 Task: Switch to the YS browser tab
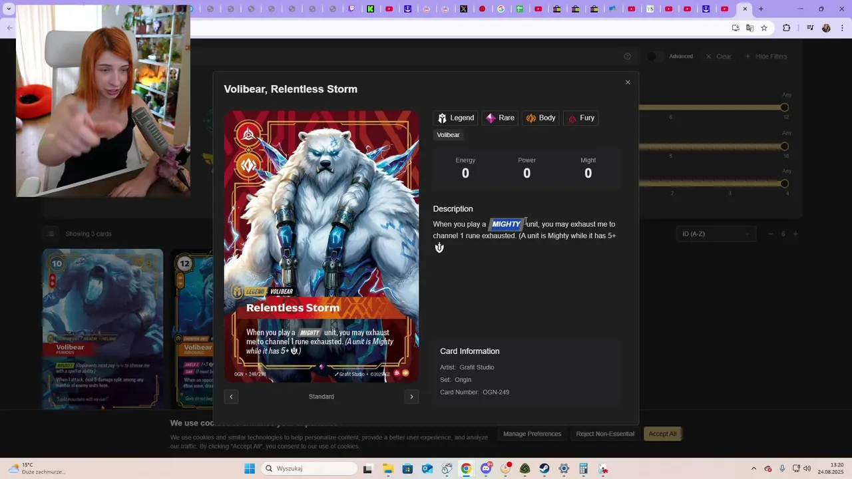650,9
